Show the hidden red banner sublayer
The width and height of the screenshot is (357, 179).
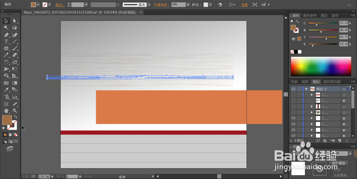pyautogui.click(x=293, y=95)
